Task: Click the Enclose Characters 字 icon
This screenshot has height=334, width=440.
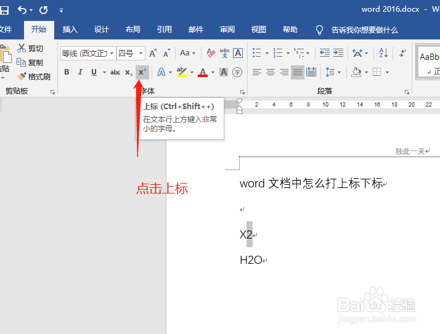Action: 237,72
